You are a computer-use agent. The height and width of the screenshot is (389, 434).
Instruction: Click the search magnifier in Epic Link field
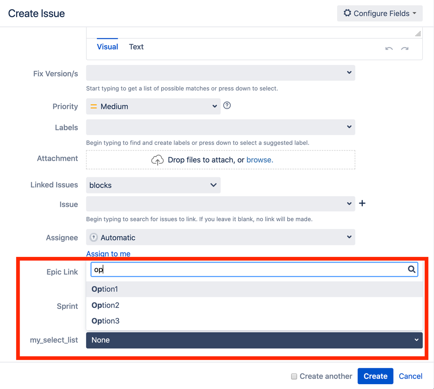click(411, 269)
